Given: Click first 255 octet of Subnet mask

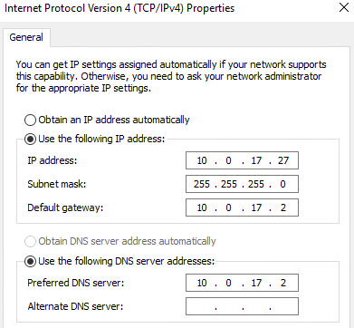Looking at the screenshot, I should (202, 184).
